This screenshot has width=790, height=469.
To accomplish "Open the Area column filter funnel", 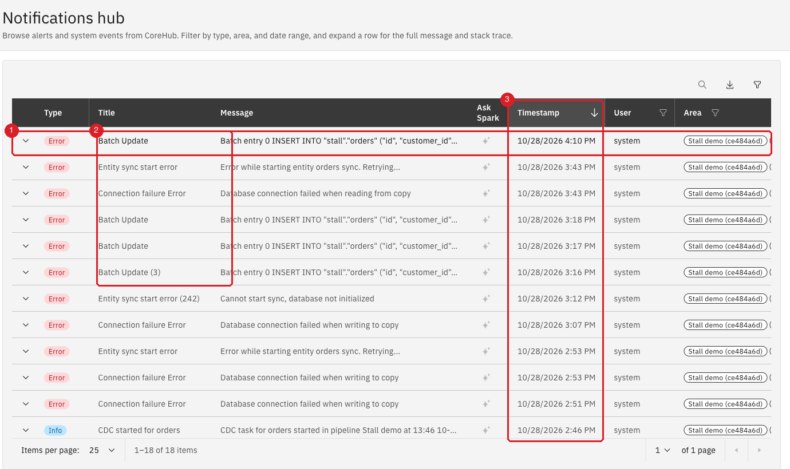I will pos(715,113).
